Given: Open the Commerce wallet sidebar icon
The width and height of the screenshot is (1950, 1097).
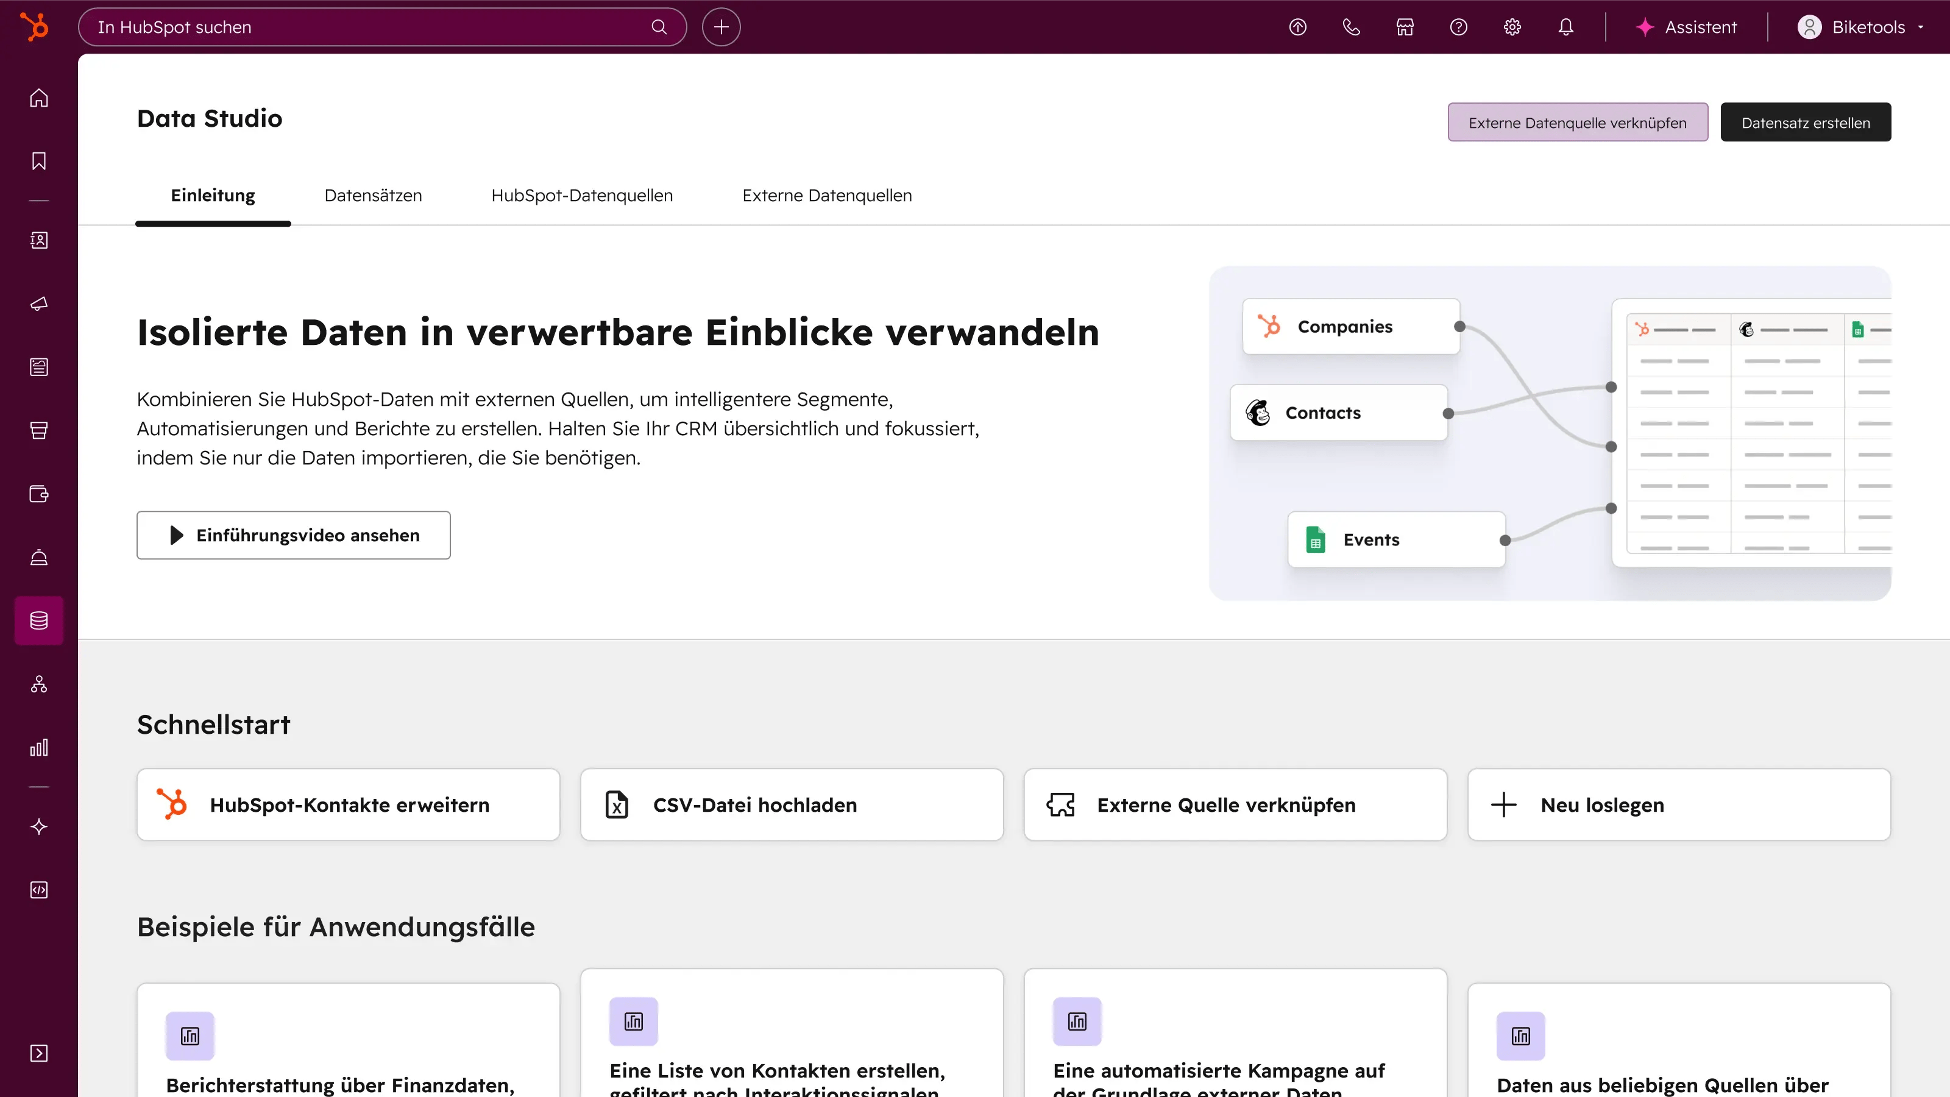Looking at the screenshot, I should pyautogui.click(x=38, y=493).
